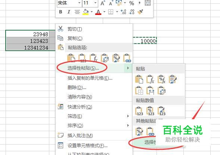Click transpose icon in 粘贴 submenu

pyautogui.click(x=161, y=91)
